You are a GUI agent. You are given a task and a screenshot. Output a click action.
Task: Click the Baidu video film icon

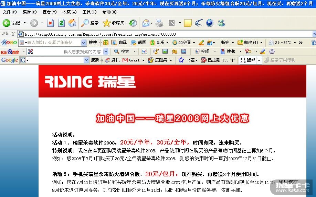(183, 51)
